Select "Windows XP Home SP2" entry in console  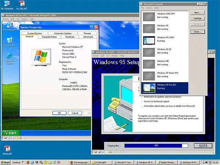(x=165, y=76)
